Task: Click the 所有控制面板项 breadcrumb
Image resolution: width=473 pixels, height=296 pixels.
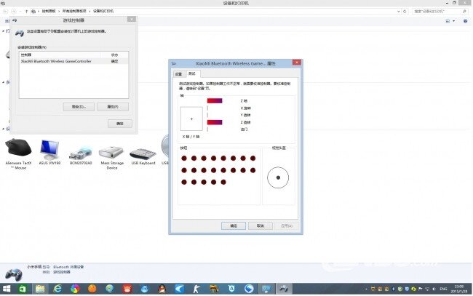Action: pos(74,11)
